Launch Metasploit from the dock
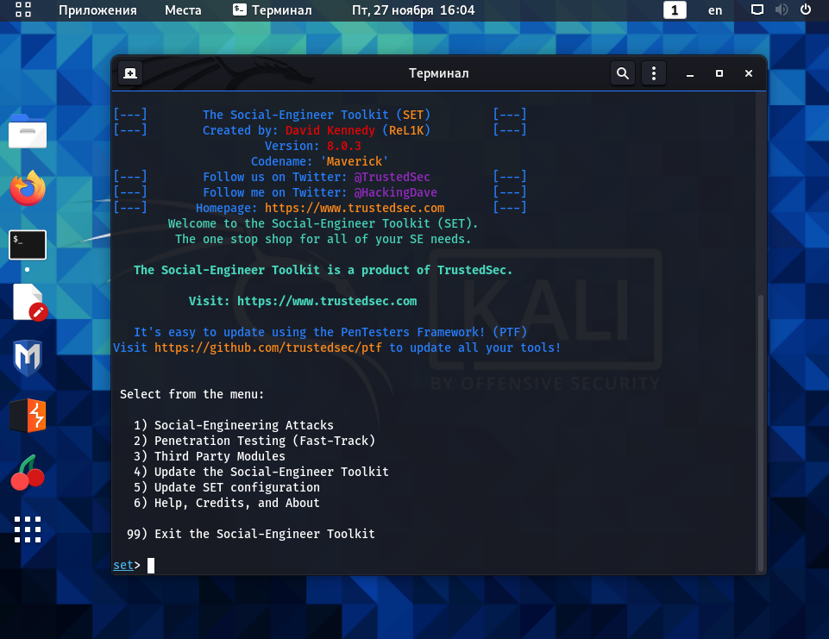 click(28, 358)
